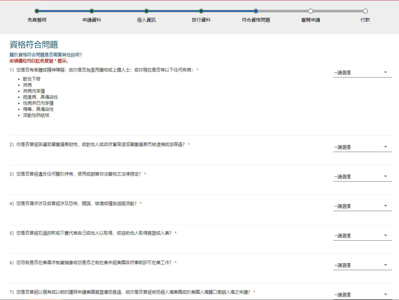Expand question 7 visa refusal dropdown
Image resolution: width=399 pixels, height=300 pixels.
click(x=362, y=295)
